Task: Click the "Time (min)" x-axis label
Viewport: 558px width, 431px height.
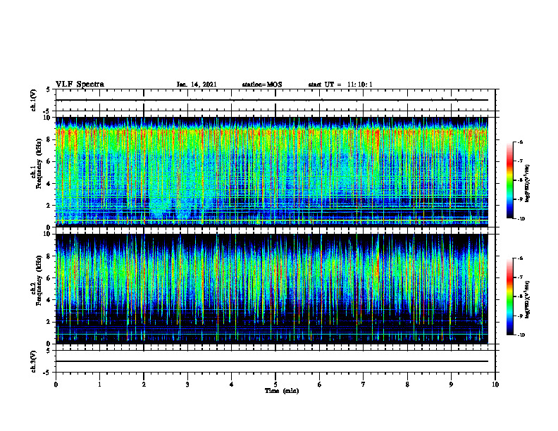Action: coord(282,391)
